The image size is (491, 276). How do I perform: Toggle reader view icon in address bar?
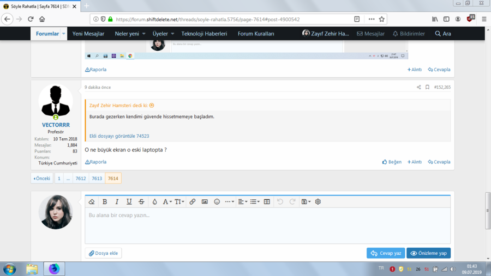[x=357, y=19]
